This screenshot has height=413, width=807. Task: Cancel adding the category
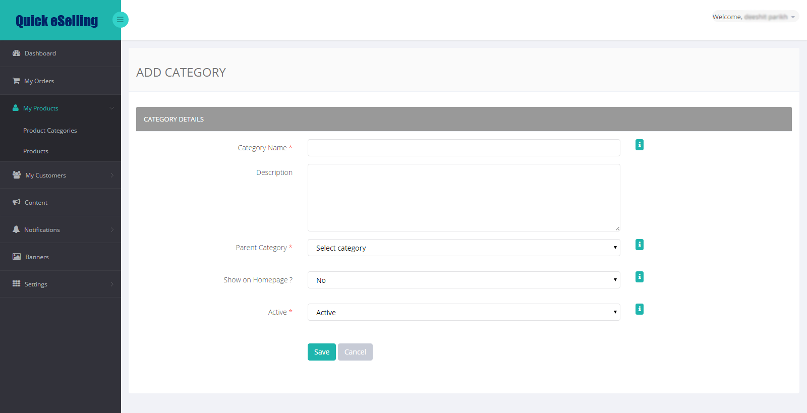(x=355, y=352)
